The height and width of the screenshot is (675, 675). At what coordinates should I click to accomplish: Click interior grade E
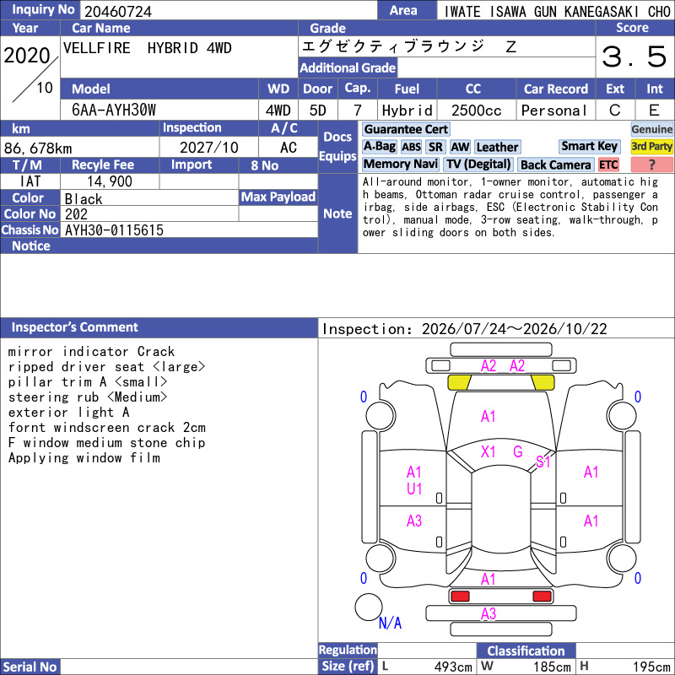tap(654, 111)
